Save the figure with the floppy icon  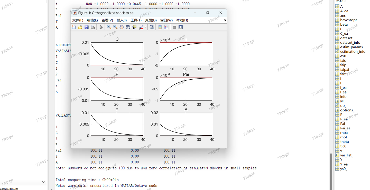click(87, 27)
